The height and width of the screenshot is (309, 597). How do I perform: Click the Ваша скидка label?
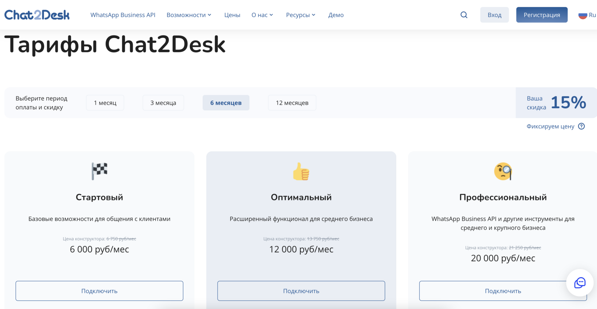click(x=536, y=103)
